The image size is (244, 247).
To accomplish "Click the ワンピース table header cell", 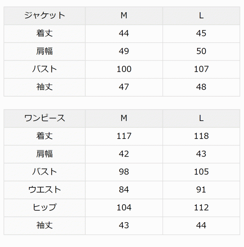I will 45,118.
